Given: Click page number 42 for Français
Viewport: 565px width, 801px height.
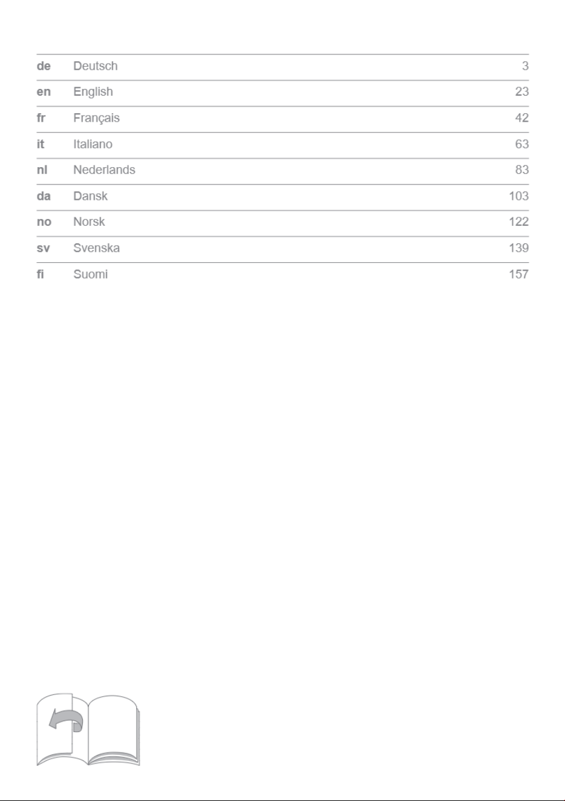Looking at the screenshot, I should (x=522, y=118).
